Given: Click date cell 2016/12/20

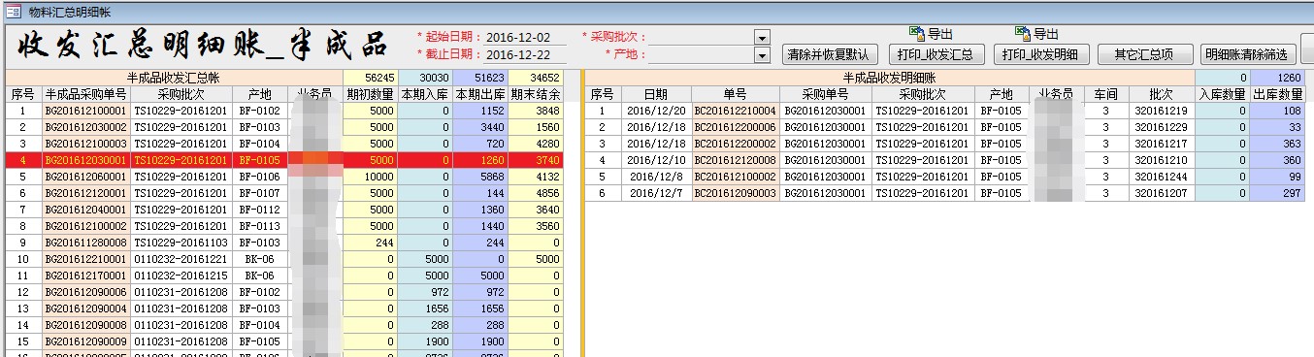Looking at the screenshot, I should click(x=656, y=111).
